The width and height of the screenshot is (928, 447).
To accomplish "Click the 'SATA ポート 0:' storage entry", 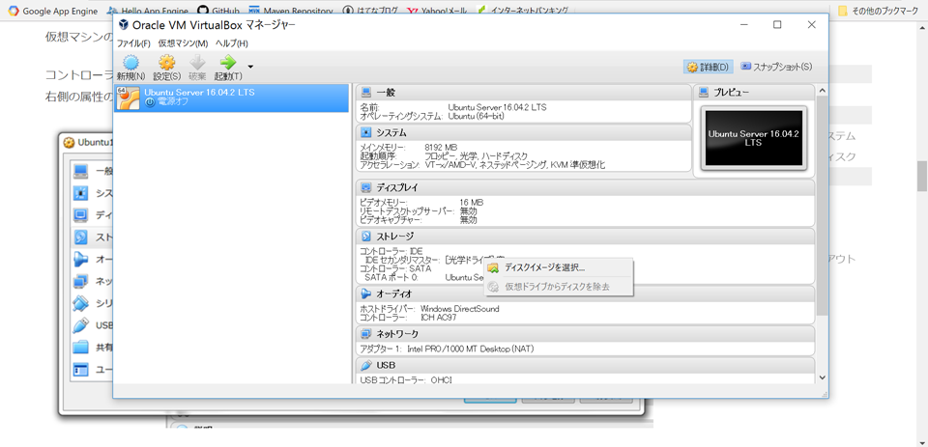I will coord(391,277).
